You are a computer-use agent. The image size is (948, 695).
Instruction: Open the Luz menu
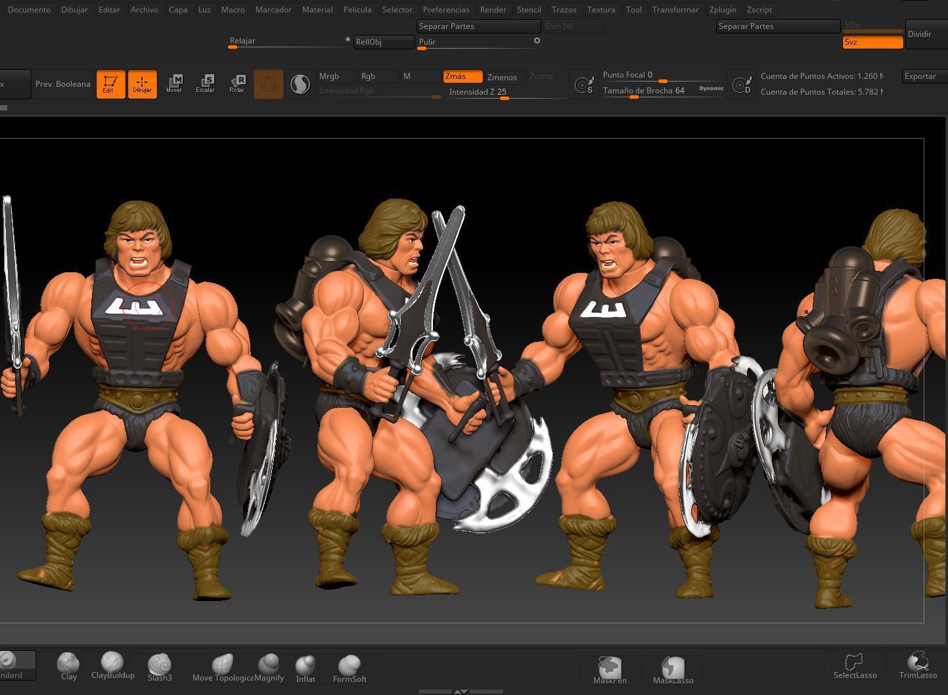tap(204, 10)
